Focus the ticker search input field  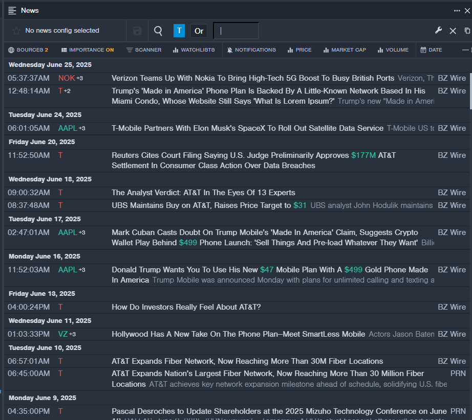pos(235,31)
